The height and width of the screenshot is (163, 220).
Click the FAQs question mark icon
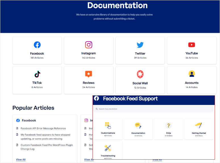click(x=169, y=125)
